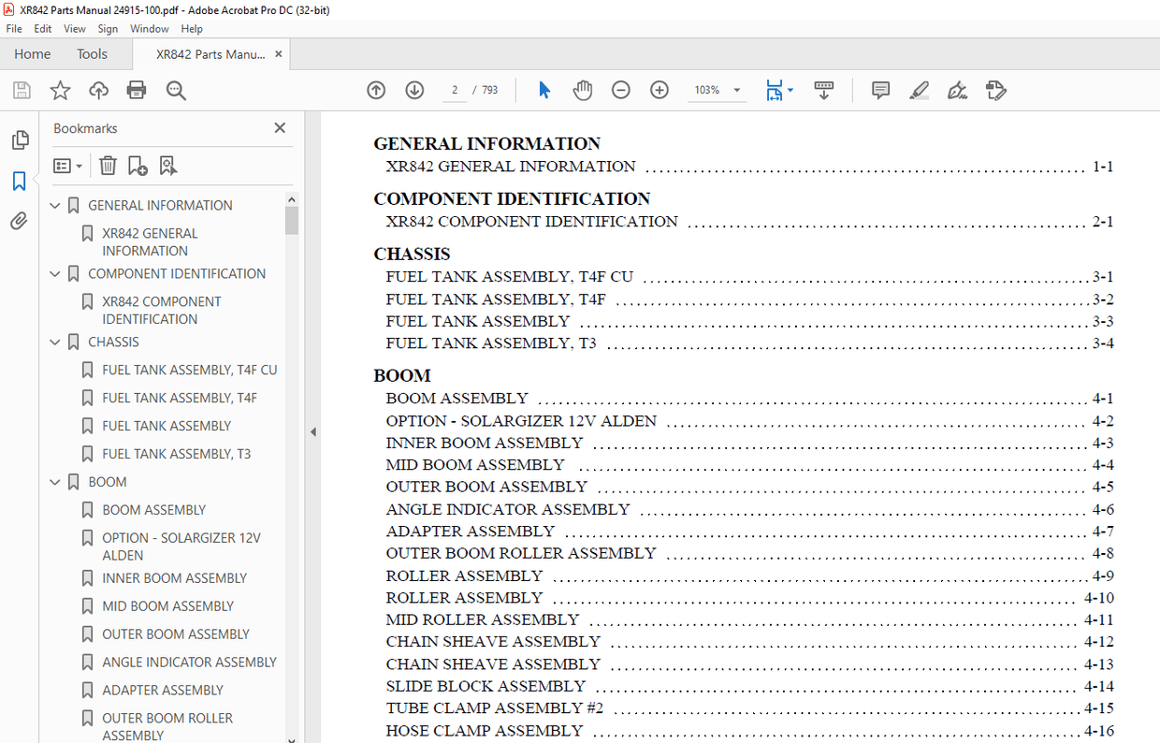Switch to the Tools tab
The height and width of the screenshot is (743, 1160).
92,54
